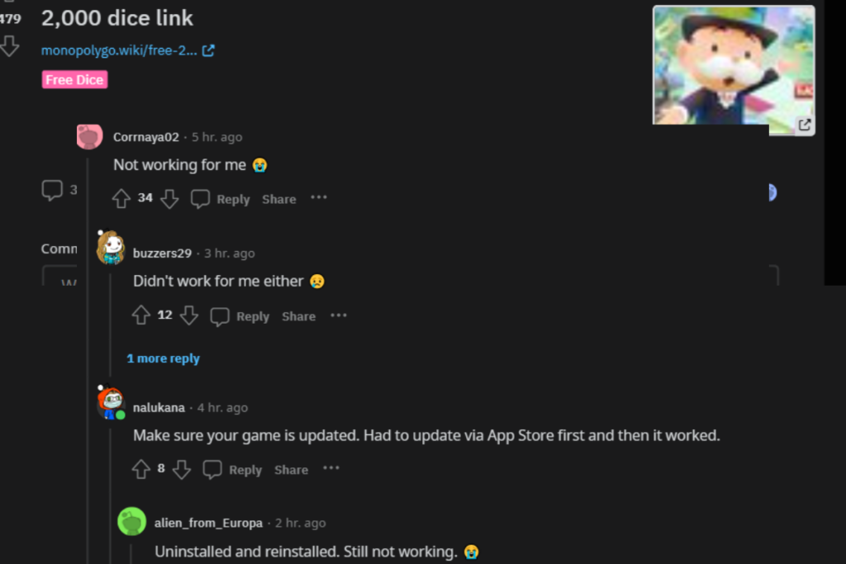Image resolution: width=846 pixels, height=564 pixels.
Task: Share nalukana's comment
Action: click(x=292, y=470)
